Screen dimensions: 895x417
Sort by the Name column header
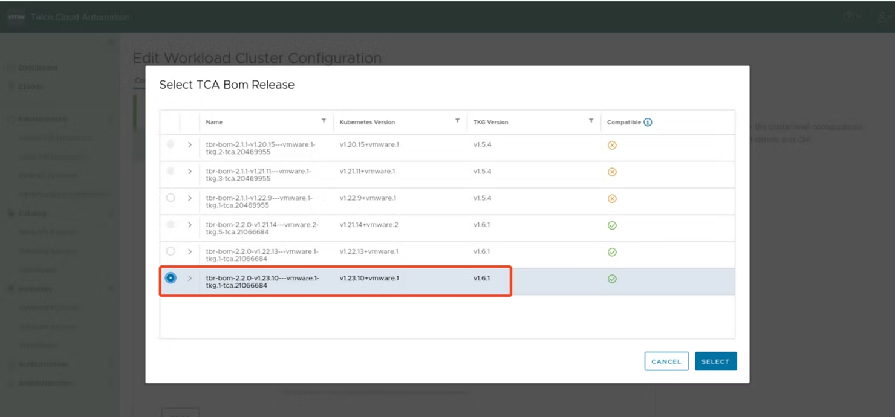(x=214, y=122)
